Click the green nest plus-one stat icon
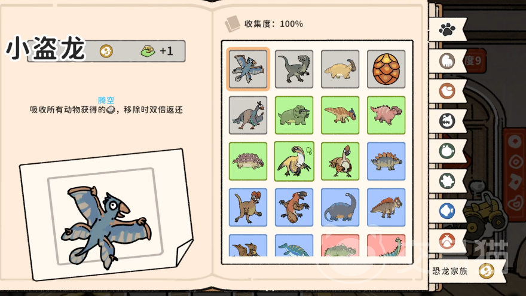 148,51
